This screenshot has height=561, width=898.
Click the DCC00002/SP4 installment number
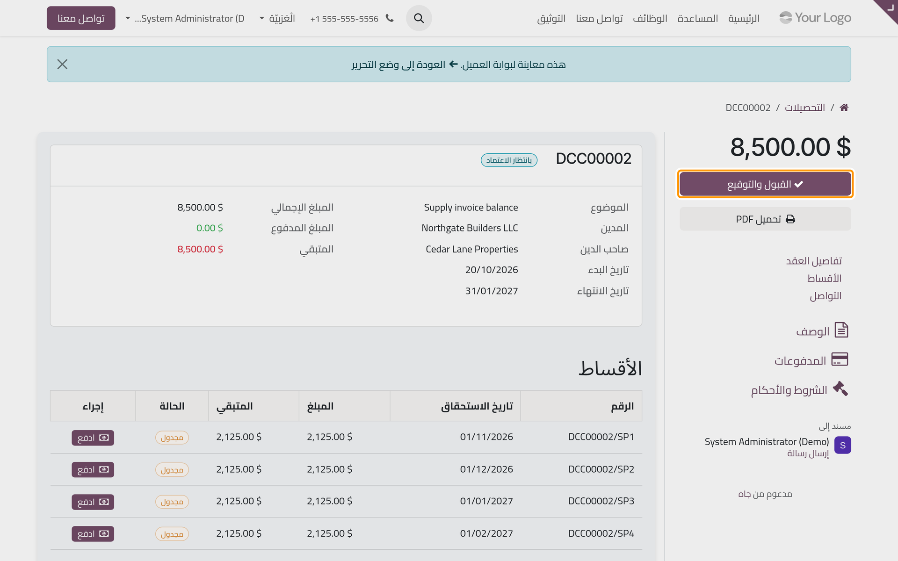point(601,533)
